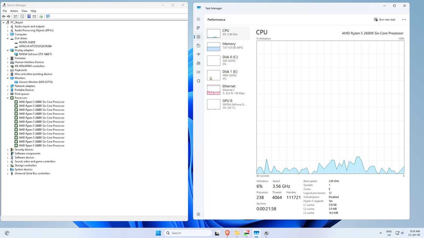This screenshot has height=238, width=424.
Task: Click volume speaker icon in system tray
Action: [x=402, y=233]
